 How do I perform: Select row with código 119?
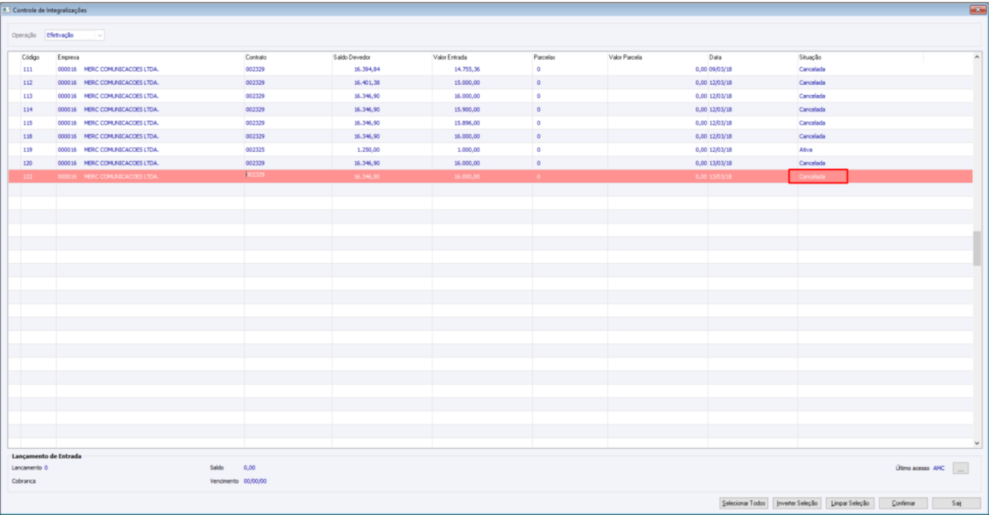pyautogui.click(x=490, y=150)
